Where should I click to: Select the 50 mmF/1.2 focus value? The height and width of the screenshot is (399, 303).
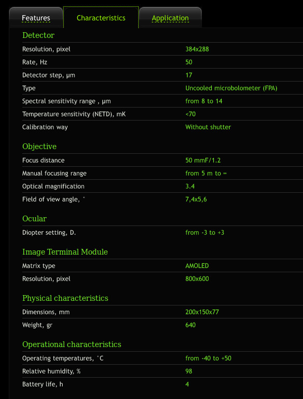click(x=203, y=161)
